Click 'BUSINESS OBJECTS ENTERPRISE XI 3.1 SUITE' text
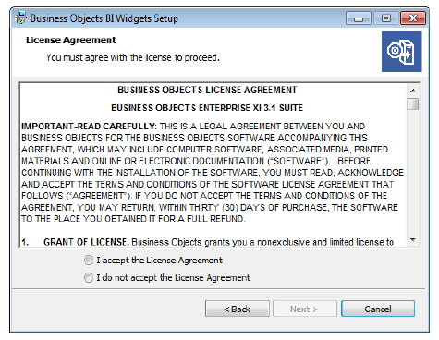The width and height of the screenshot is (439, 340). (x=207, y=108)
